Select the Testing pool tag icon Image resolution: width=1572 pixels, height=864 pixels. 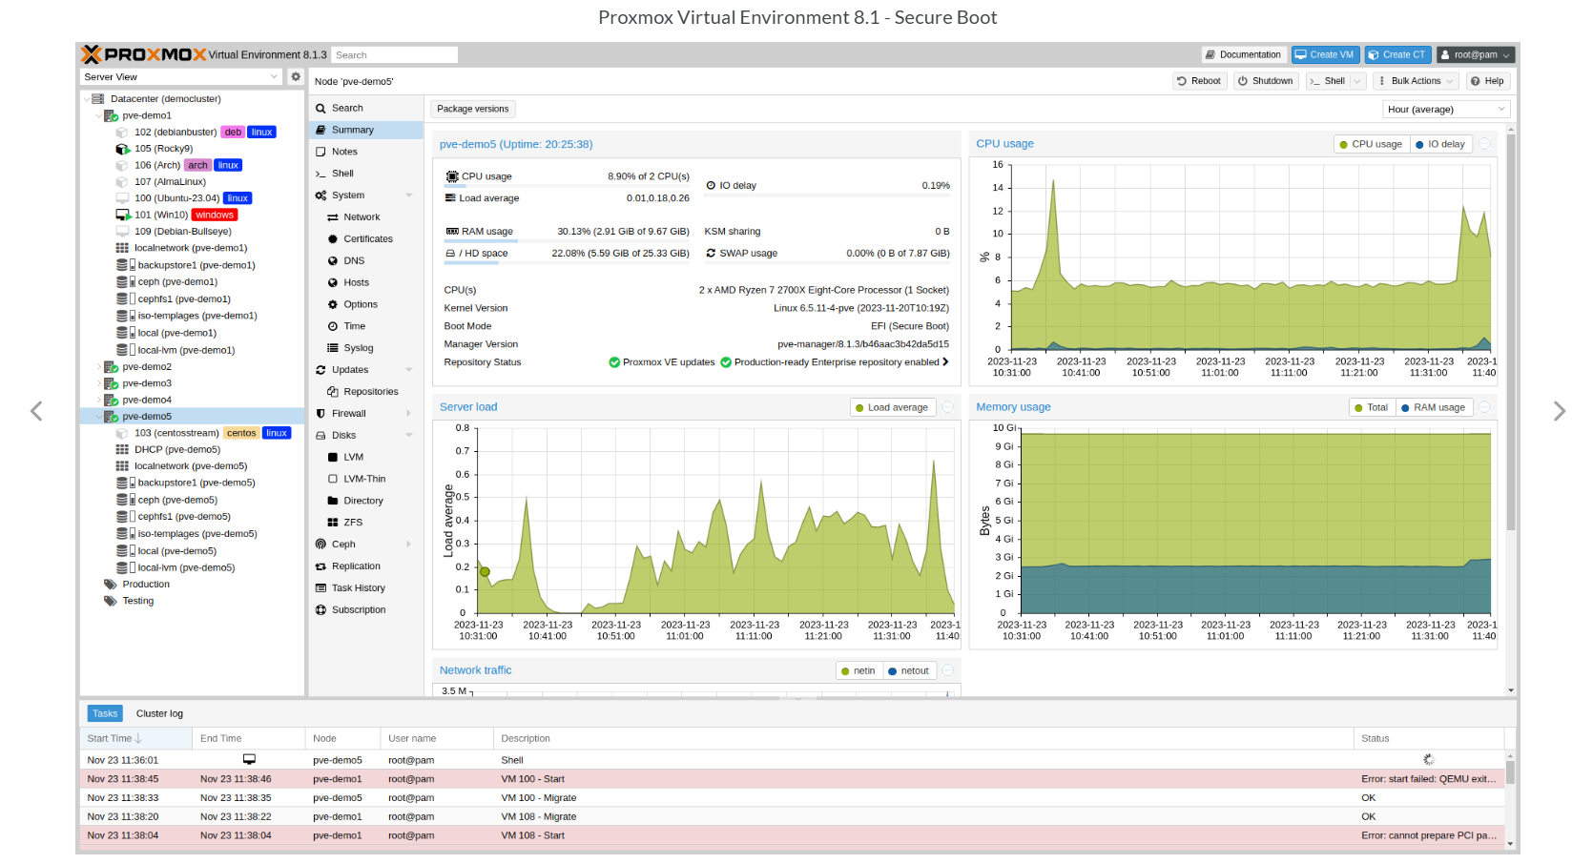pyautogui.click(x=110, y=601)
